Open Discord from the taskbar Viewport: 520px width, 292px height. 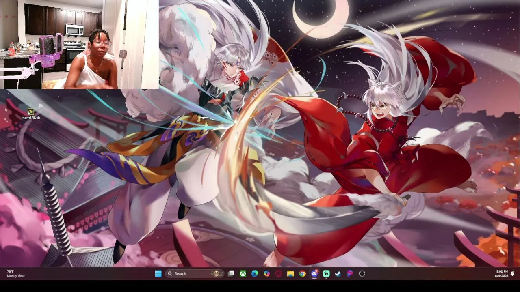(314, 274)
